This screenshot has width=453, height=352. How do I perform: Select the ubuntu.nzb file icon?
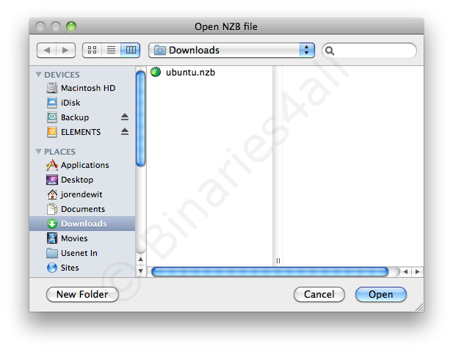[x=156, y=72]
